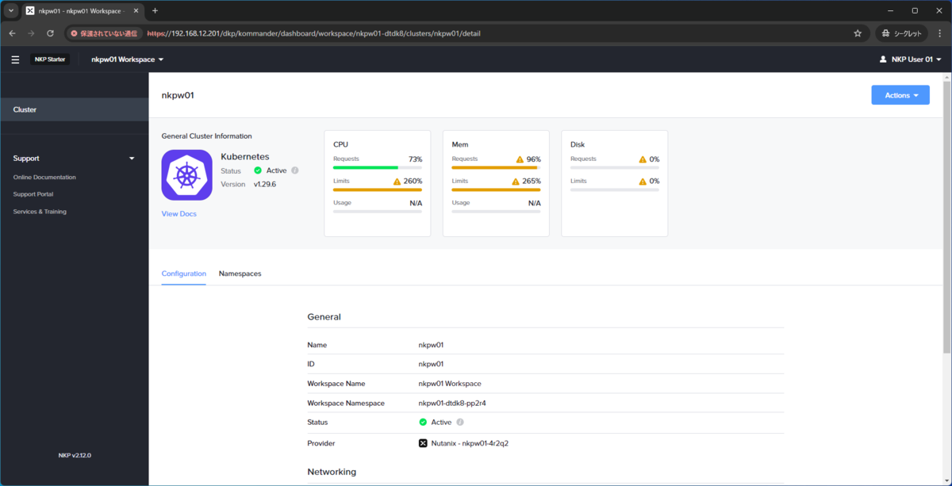
Task: Open the nkpw01 Workspace dropdown
Action: [x=127, y=59]
